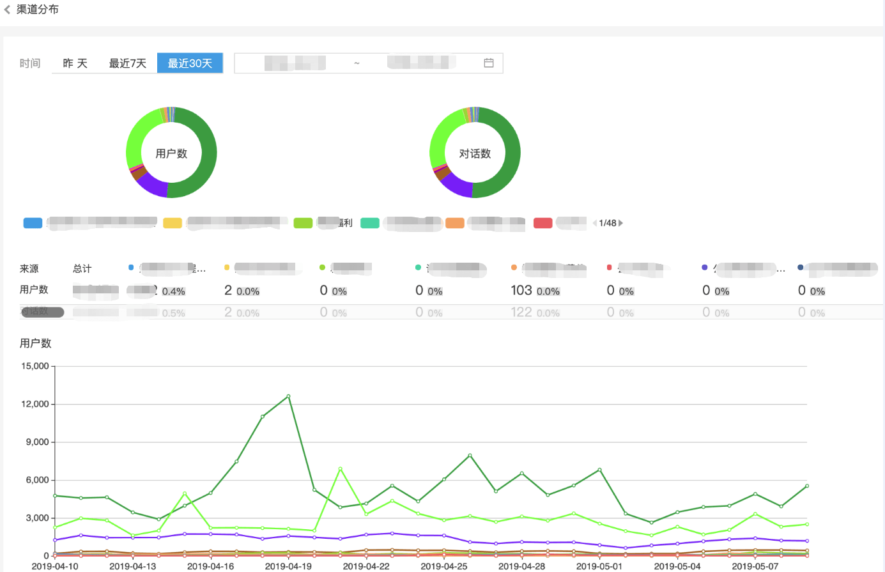Click the 用户数 line chart title
The height and width of the screenshot is (572, 885).
click(36, 343)
